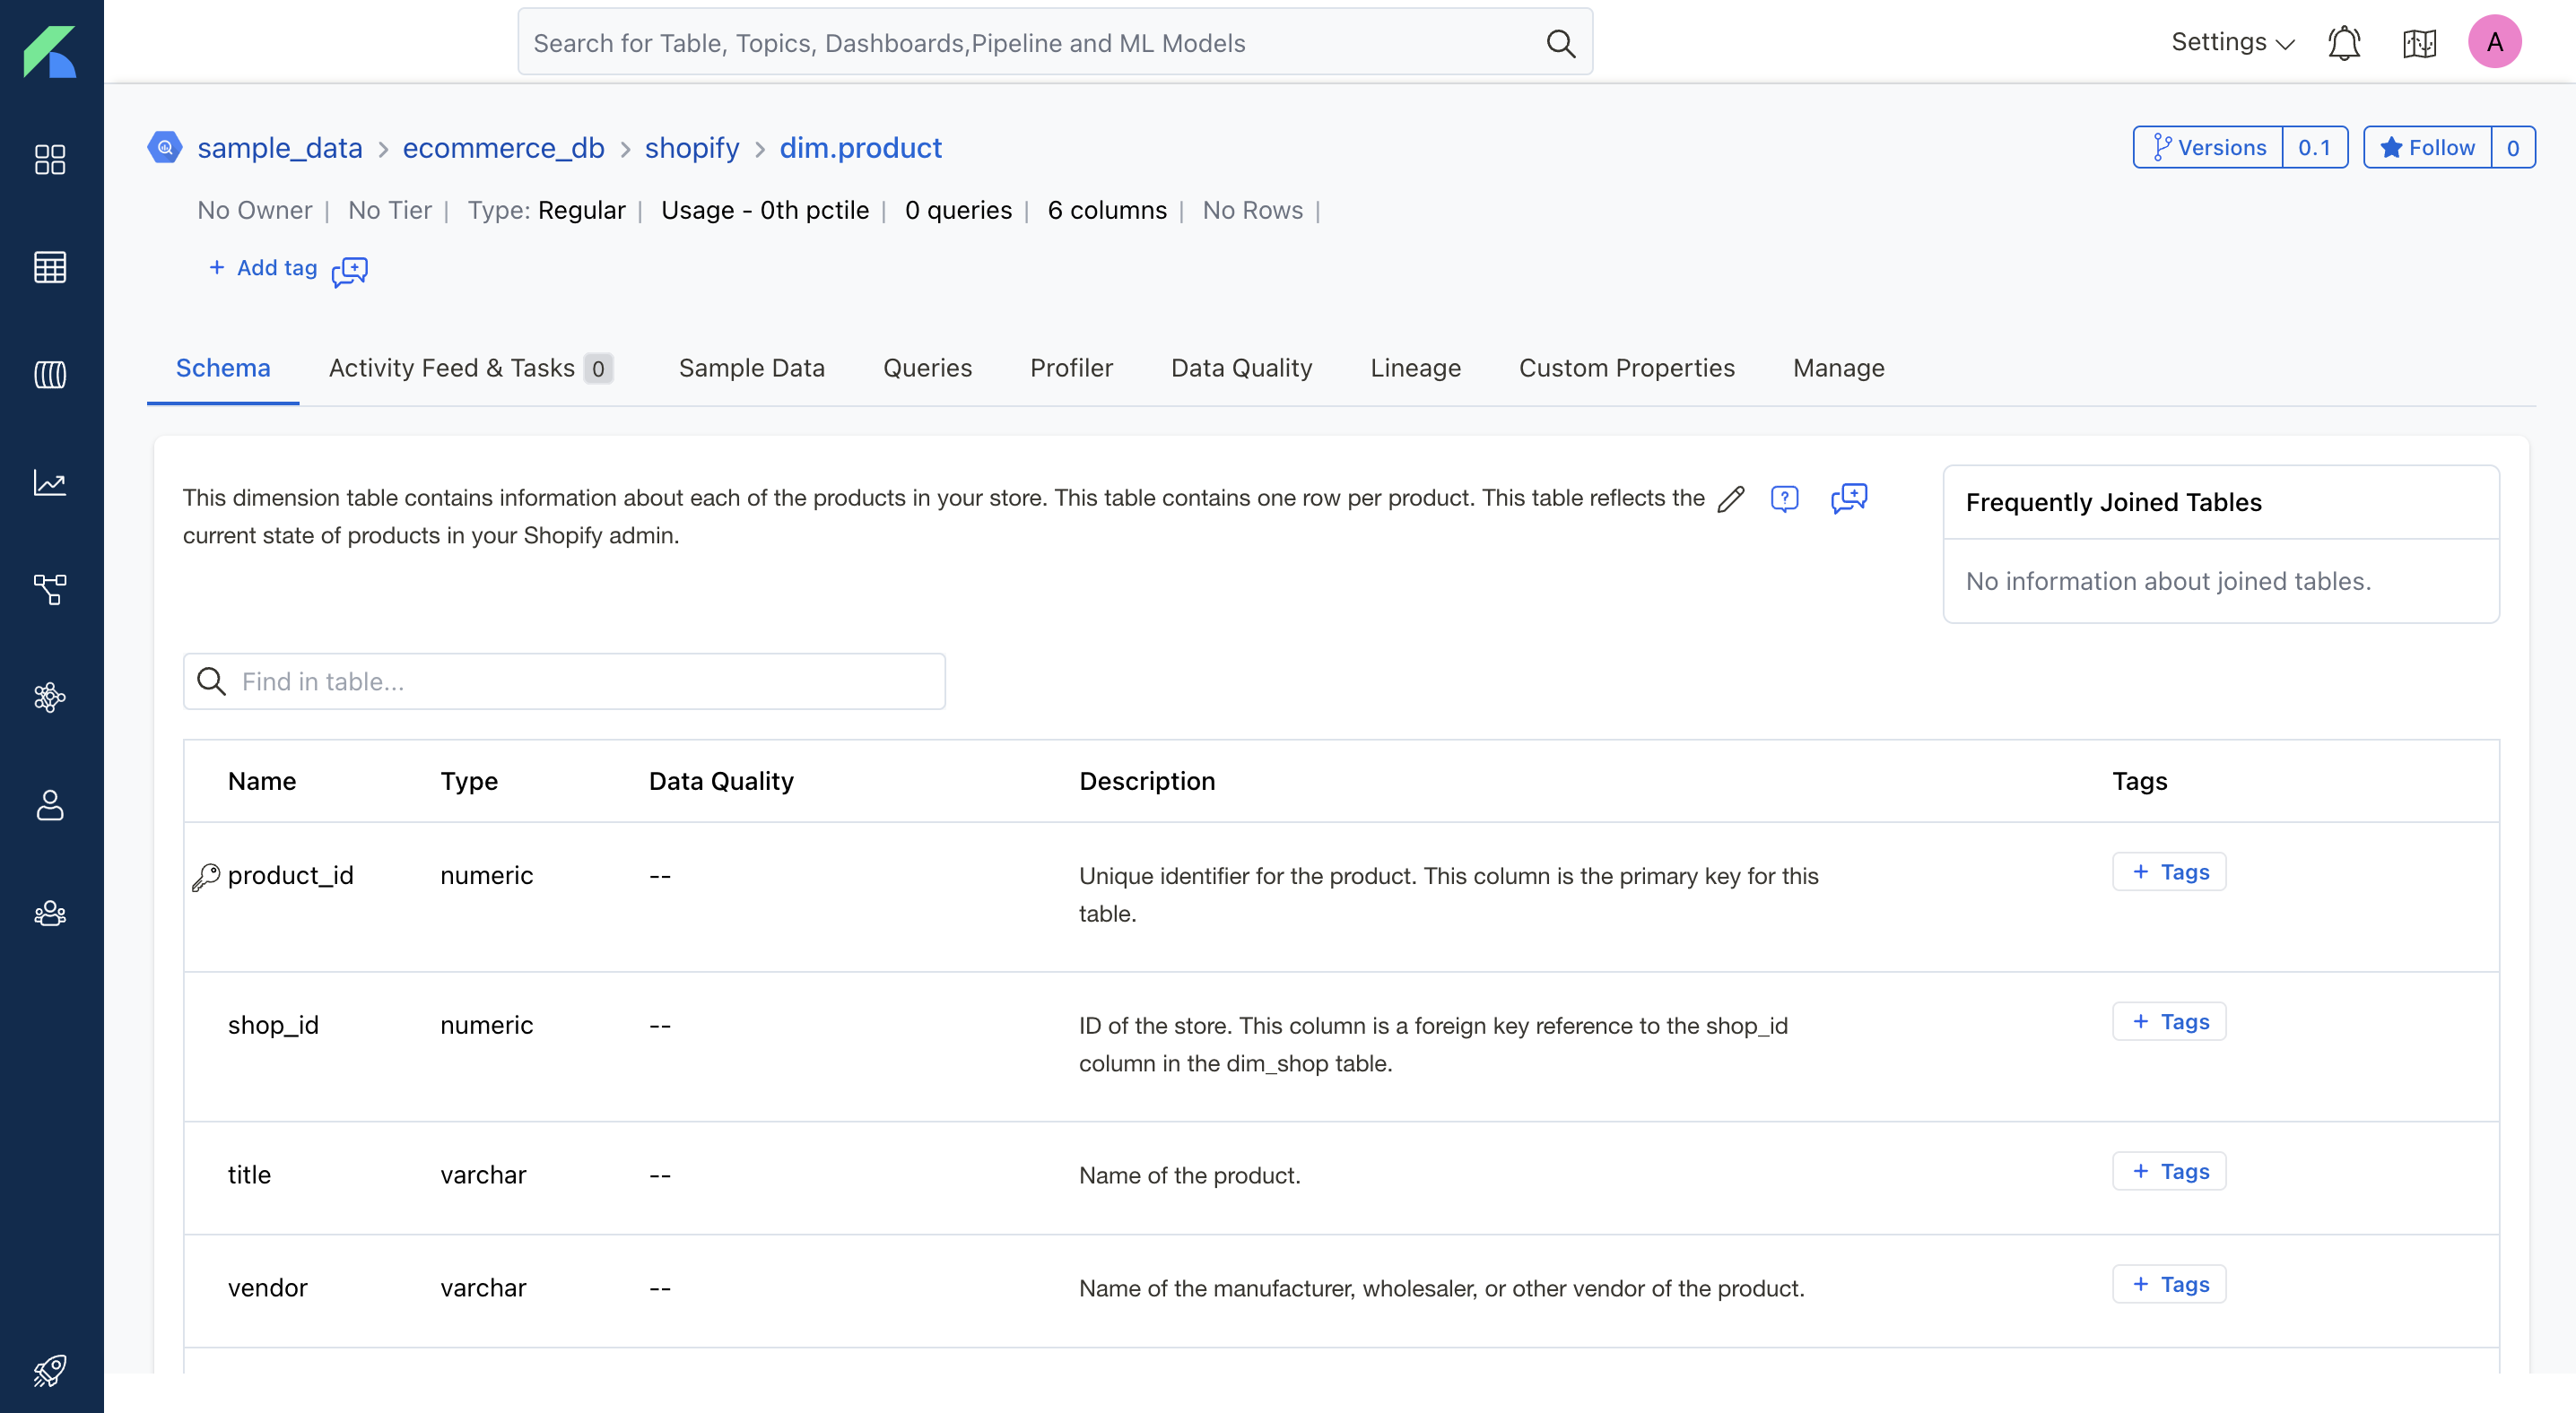Click the governance/shield icon in sidebar

pos(47,696)
